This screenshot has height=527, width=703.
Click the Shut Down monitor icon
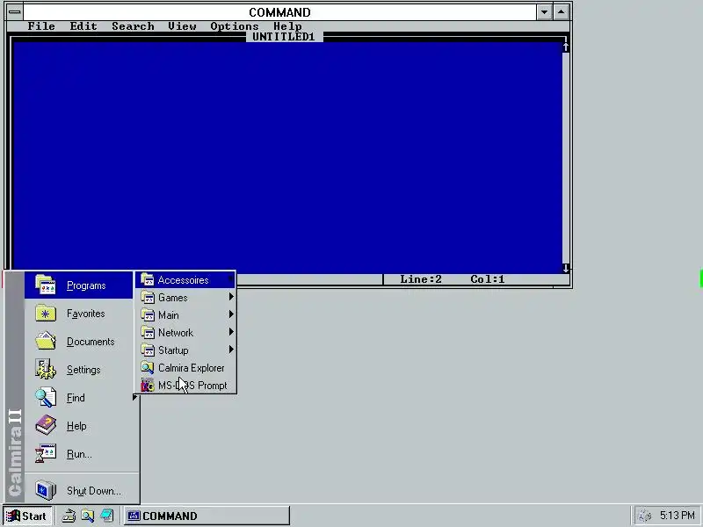[x=46, y=490]
